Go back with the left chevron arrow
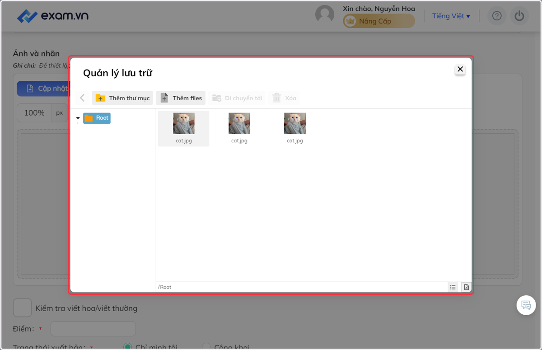This screenshot has width=542, height=350. (x=82, y=98)
